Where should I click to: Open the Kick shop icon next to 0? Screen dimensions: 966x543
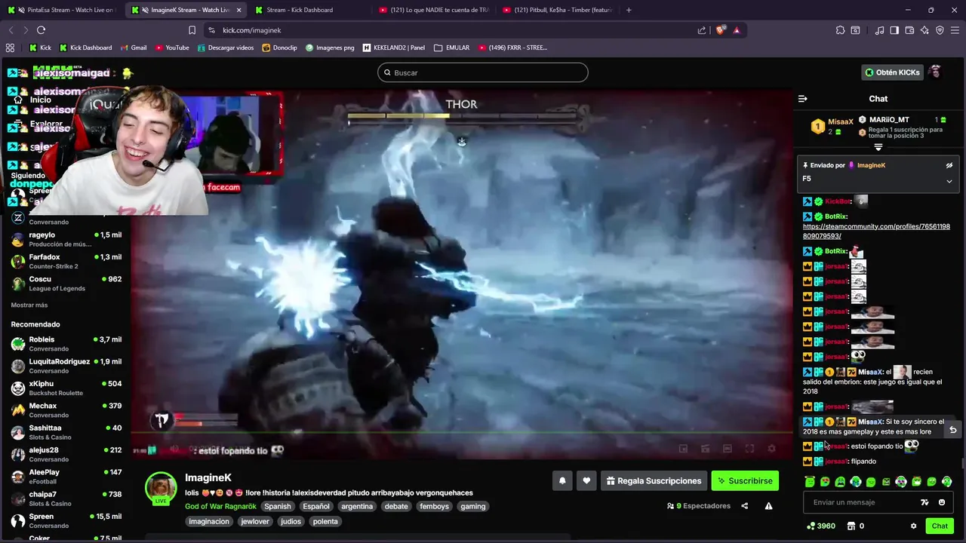[851, 526]
